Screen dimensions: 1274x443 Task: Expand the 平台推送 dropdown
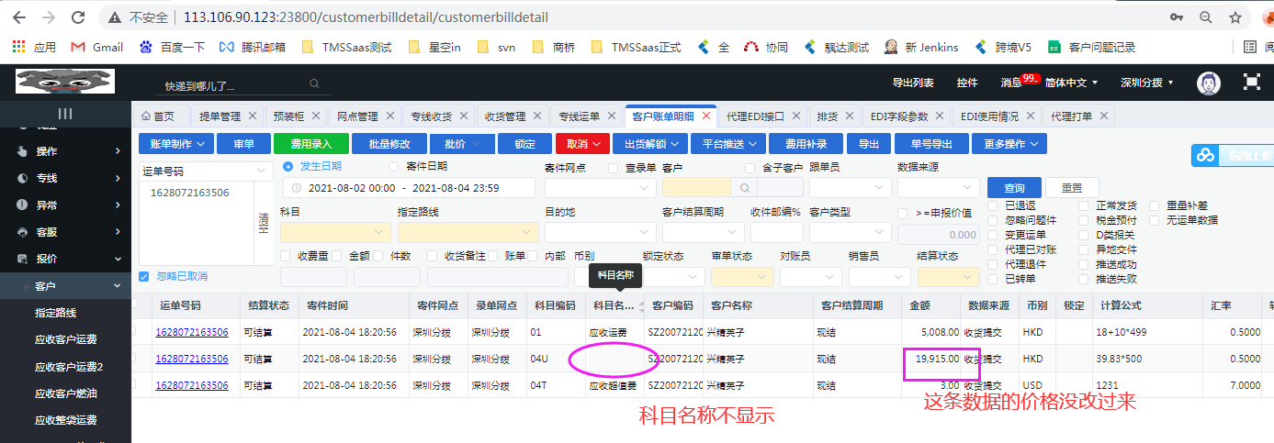[x=728, y=144]
